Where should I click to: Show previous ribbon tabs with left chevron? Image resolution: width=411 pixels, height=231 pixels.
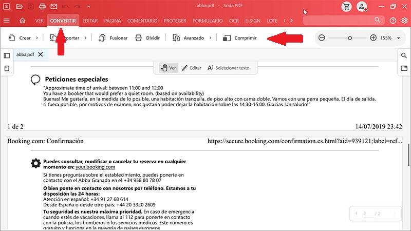click(x=285, y=21)
